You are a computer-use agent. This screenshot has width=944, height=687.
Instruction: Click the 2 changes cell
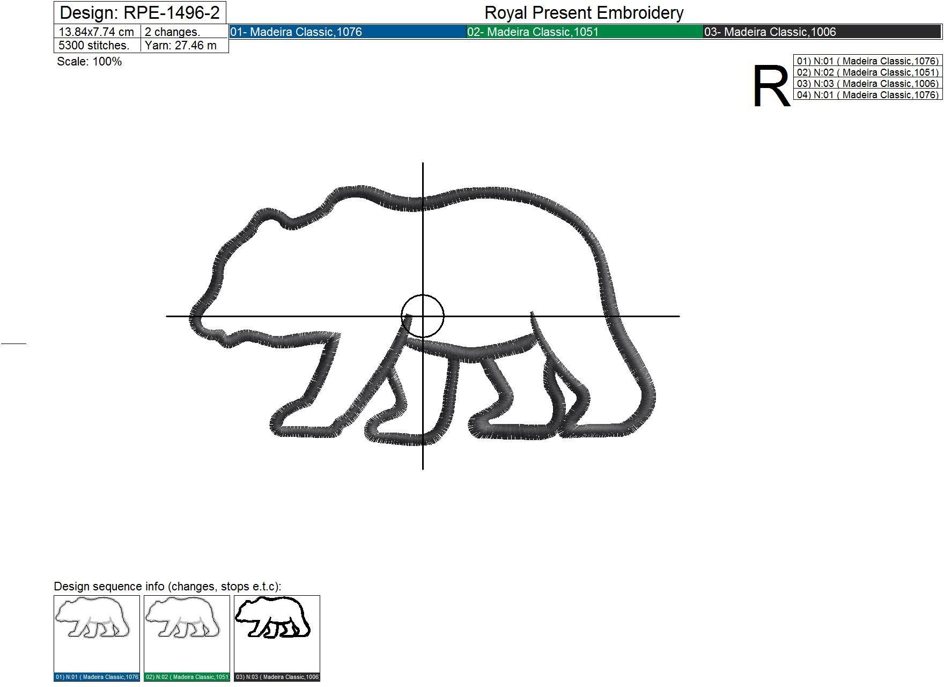coord(184,32)
